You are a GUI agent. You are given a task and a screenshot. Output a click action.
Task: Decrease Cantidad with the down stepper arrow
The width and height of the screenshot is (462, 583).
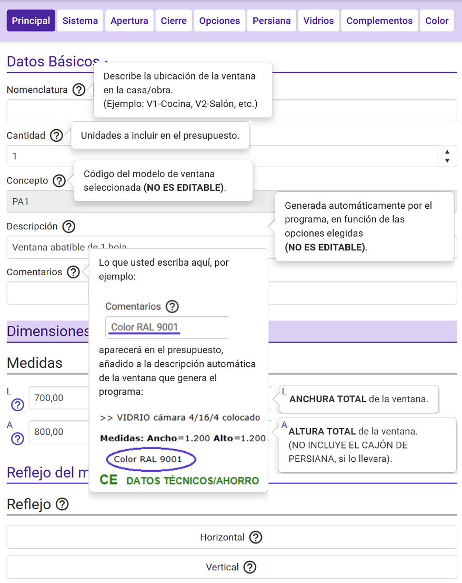pos(447,161)
